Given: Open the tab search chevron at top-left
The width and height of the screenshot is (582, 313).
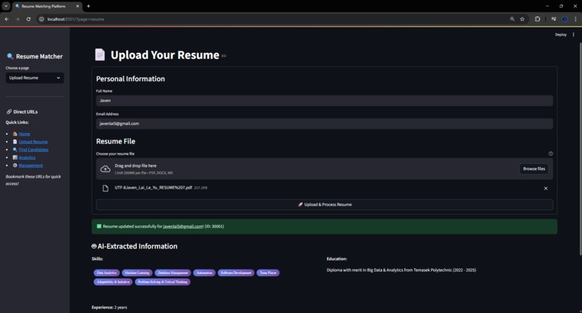Looking at the screenshot, I should coord(6,6).
